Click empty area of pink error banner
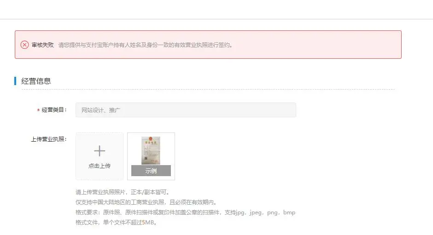433x235 pixels. click(x=317, y=45)
